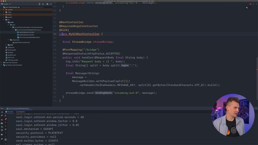This screenshot has width=258, height=145.
Task: Rerun the application from Run panel
Action: [x=2, y=112]
